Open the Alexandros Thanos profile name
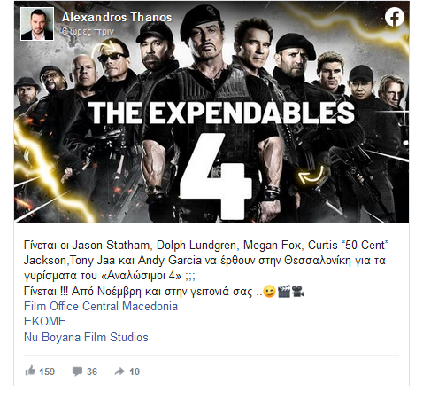This screenshot has width=423, height=399. pyautogui.click(x=117, y=17)
